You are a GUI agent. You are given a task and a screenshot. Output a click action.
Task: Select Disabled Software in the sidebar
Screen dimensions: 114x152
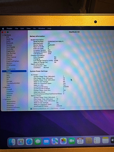pos(13,107)
